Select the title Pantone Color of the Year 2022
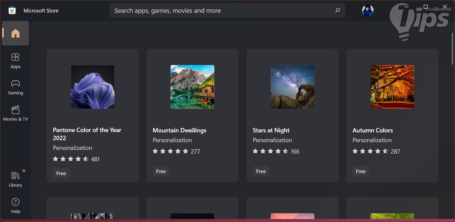Viewport: 455px width, 222px height. point(87,134)
